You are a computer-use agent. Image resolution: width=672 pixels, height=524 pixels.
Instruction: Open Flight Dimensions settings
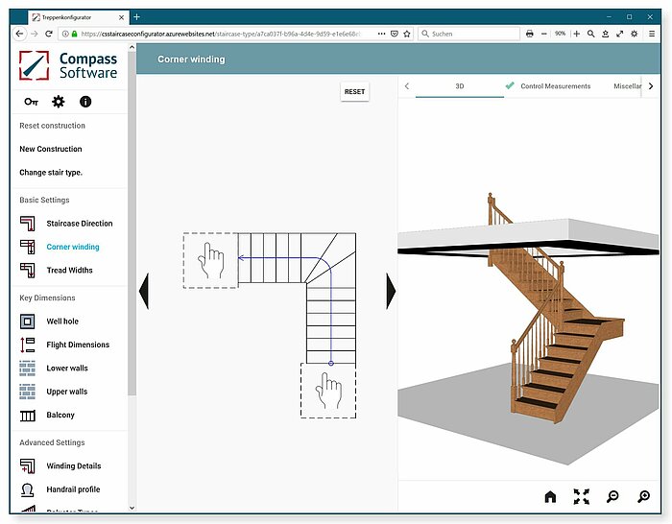[78, 345]
